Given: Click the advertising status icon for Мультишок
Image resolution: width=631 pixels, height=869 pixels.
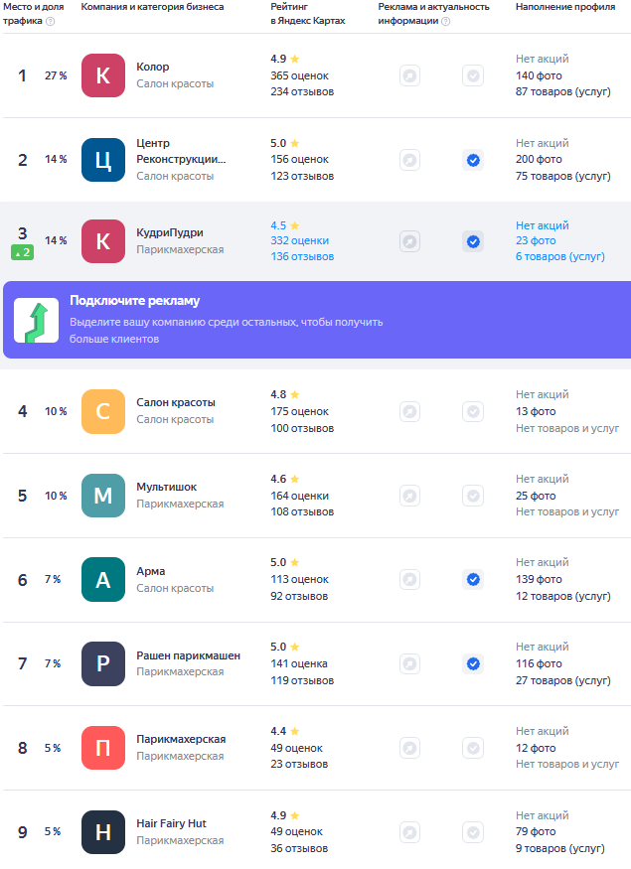Looking at the screenshot, I should (409, 496).
